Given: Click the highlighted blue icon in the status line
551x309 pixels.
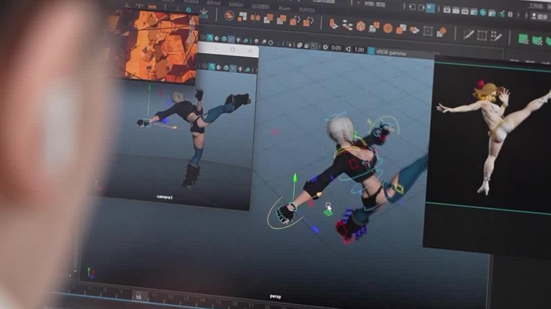Looking at the screenshot, I should 430,8.
